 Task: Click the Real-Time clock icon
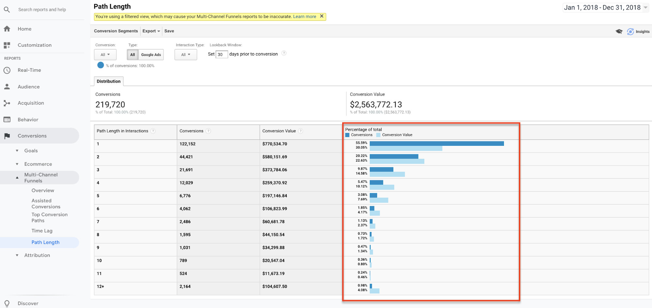[7, 70]
